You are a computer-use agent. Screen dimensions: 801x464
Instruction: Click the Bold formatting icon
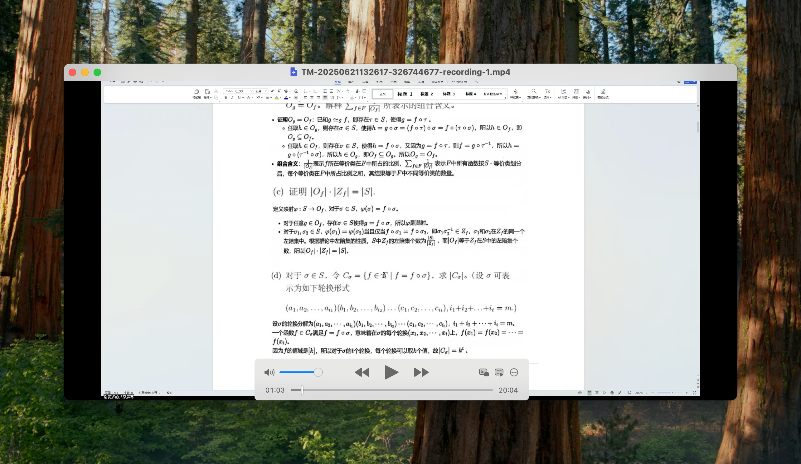coord(226,98)
